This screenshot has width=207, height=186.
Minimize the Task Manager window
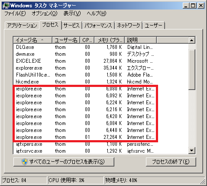(186, 6)
